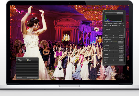Click the Edge Detail value field
This screenshot has width=139, height=96.
tap(121, 37)
